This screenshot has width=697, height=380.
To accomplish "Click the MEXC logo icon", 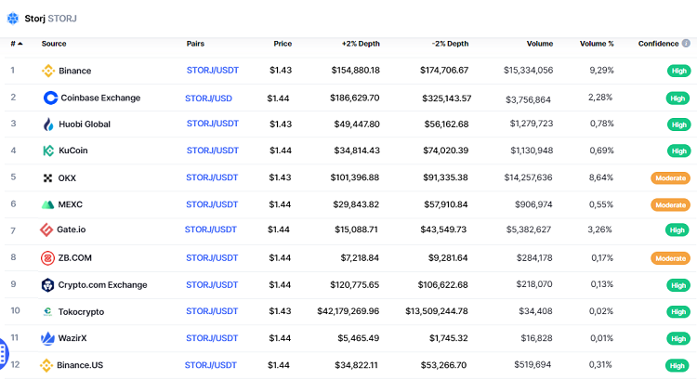I will [48, 204].
